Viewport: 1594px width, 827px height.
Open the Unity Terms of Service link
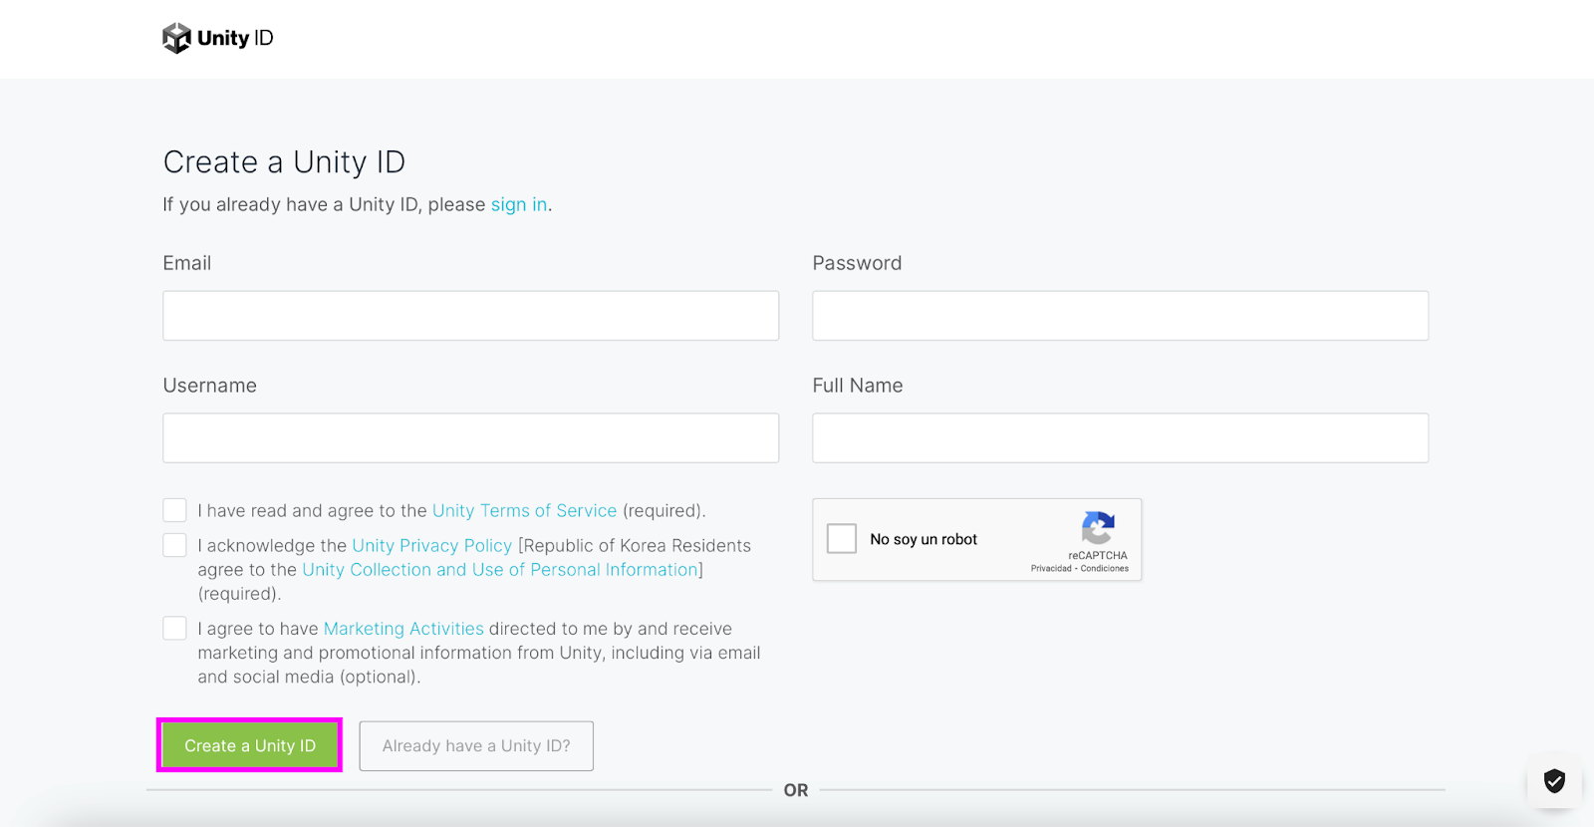pyautogui.click(x=525, y=510)
